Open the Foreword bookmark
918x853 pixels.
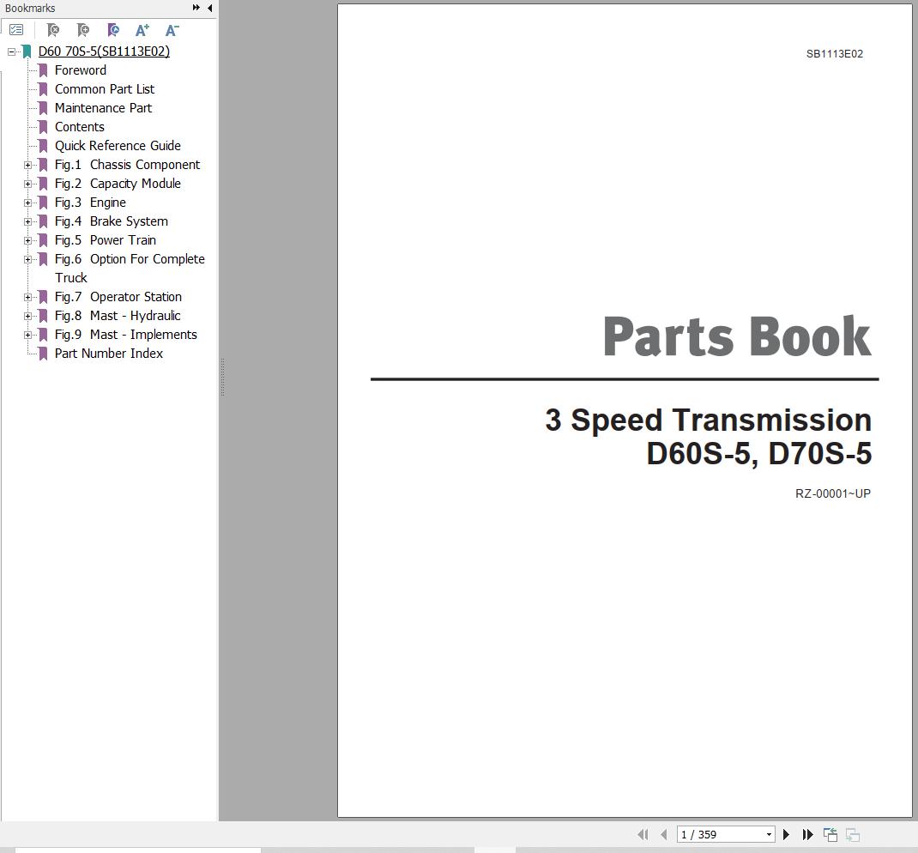pyautogui.click(x=80, y=70)
